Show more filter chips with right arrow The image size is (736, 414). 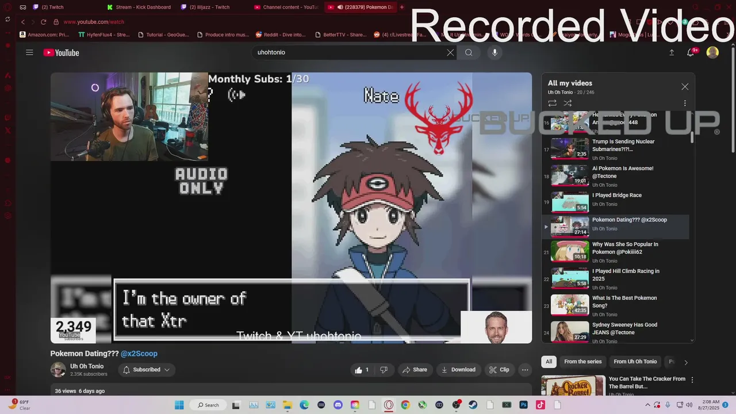click(685, 362)
